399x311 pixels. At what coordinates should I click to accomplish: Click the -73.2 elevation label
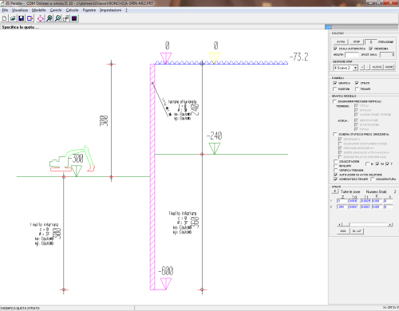(x=298, y=57)
